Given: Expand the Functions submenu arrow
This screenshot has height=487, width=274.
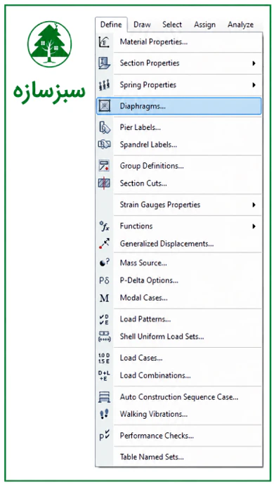Looking at the screenshot, I should (254, 226).
